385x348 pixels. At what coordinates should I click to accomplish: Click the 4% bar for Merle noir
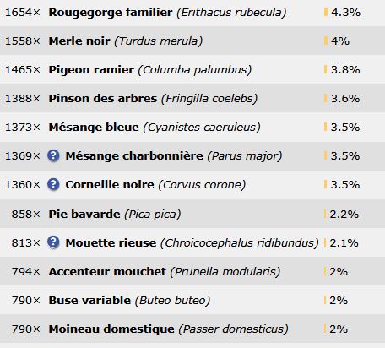tap(326, 41)
